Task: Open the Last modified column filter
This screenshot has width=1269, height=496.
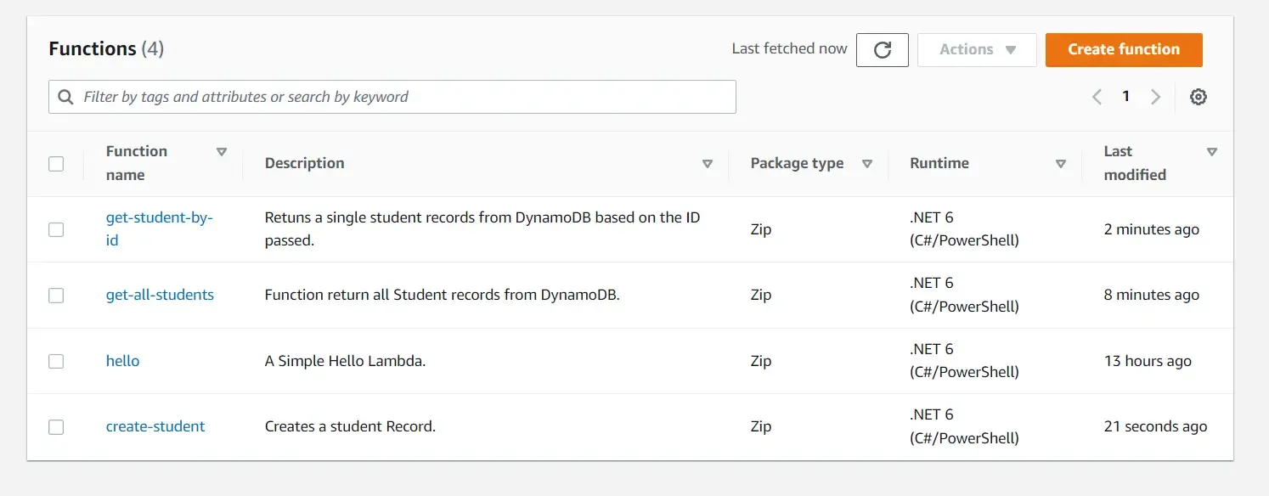Action: tap(1212, 151)
